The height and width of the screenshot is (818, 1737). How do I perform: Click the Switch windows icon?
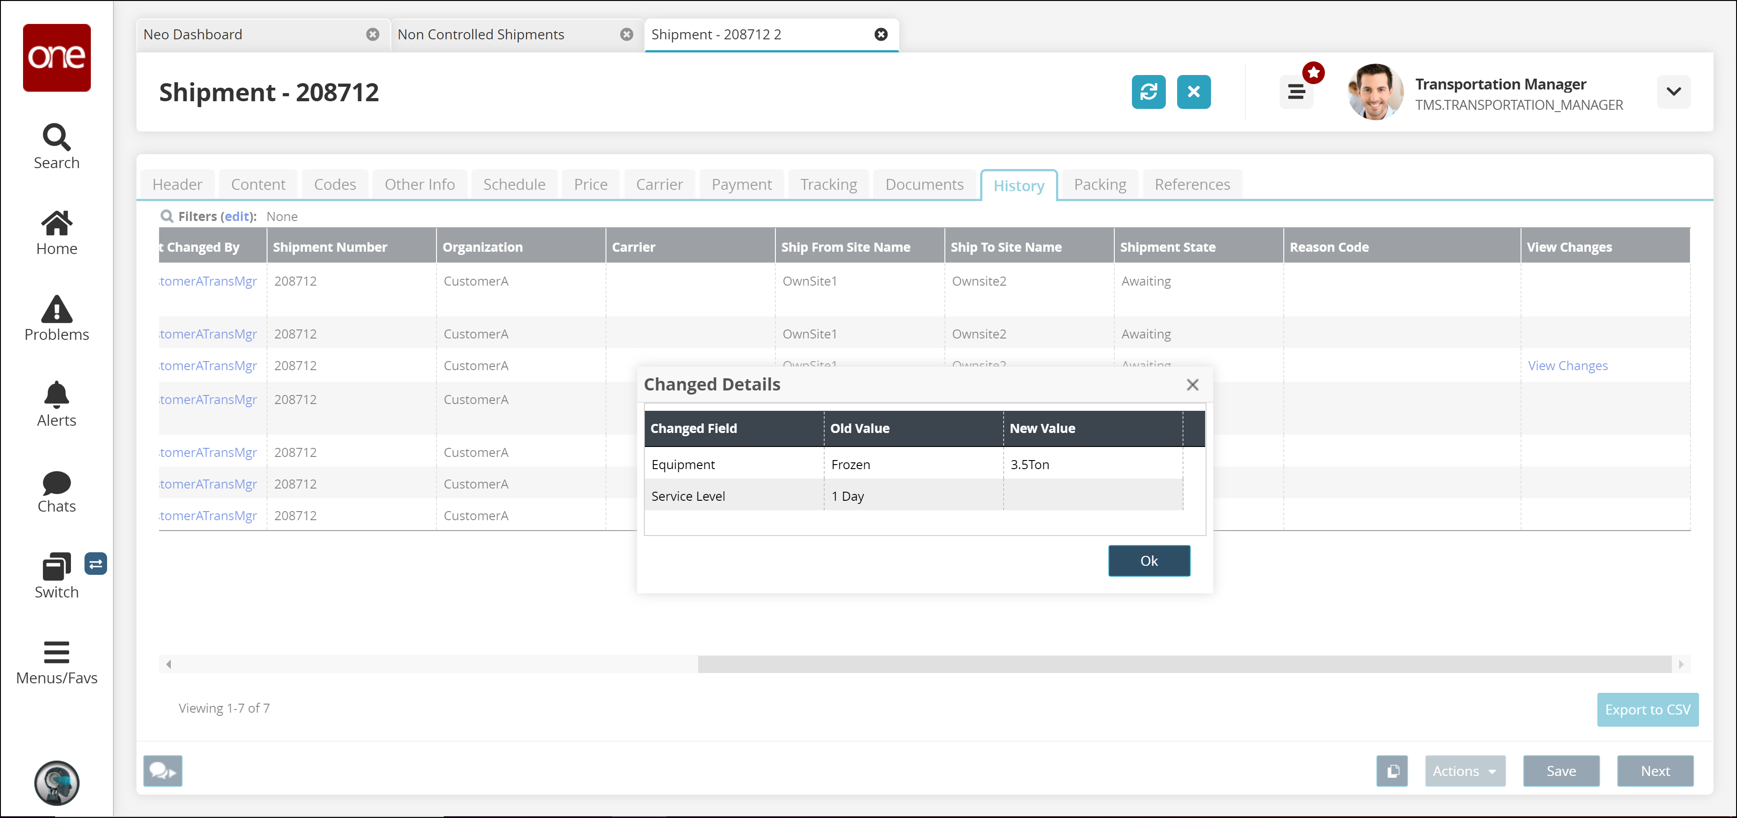pyautogui.click(x=56, y=567)
